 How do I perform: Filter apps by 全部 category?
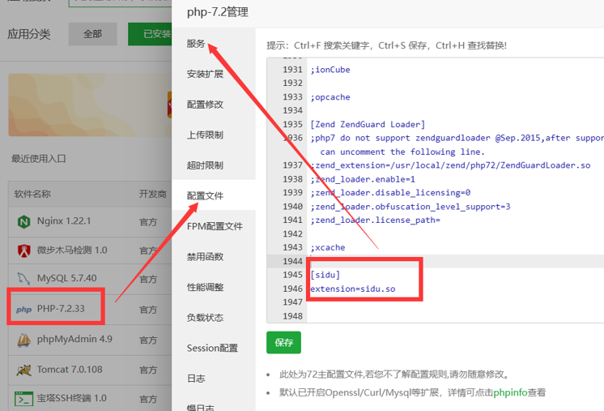[92, 34]
